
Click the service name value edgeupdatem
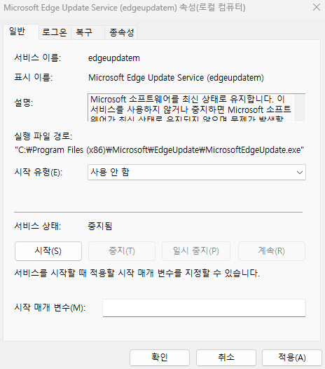point(114,58)
